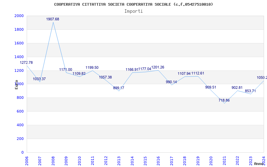The height and width of the screenshot is (167, 267).
Task: Click the 1171.00 data label
Action: (x=65, y=69)
